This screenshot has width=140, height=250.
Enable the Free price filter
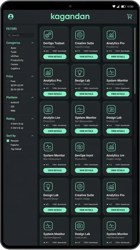tap(8, 81)
